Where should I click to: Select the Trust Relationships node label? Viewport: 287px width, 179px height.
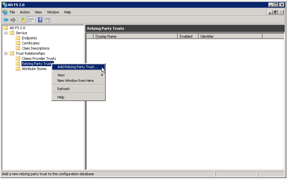click(30, 53)
